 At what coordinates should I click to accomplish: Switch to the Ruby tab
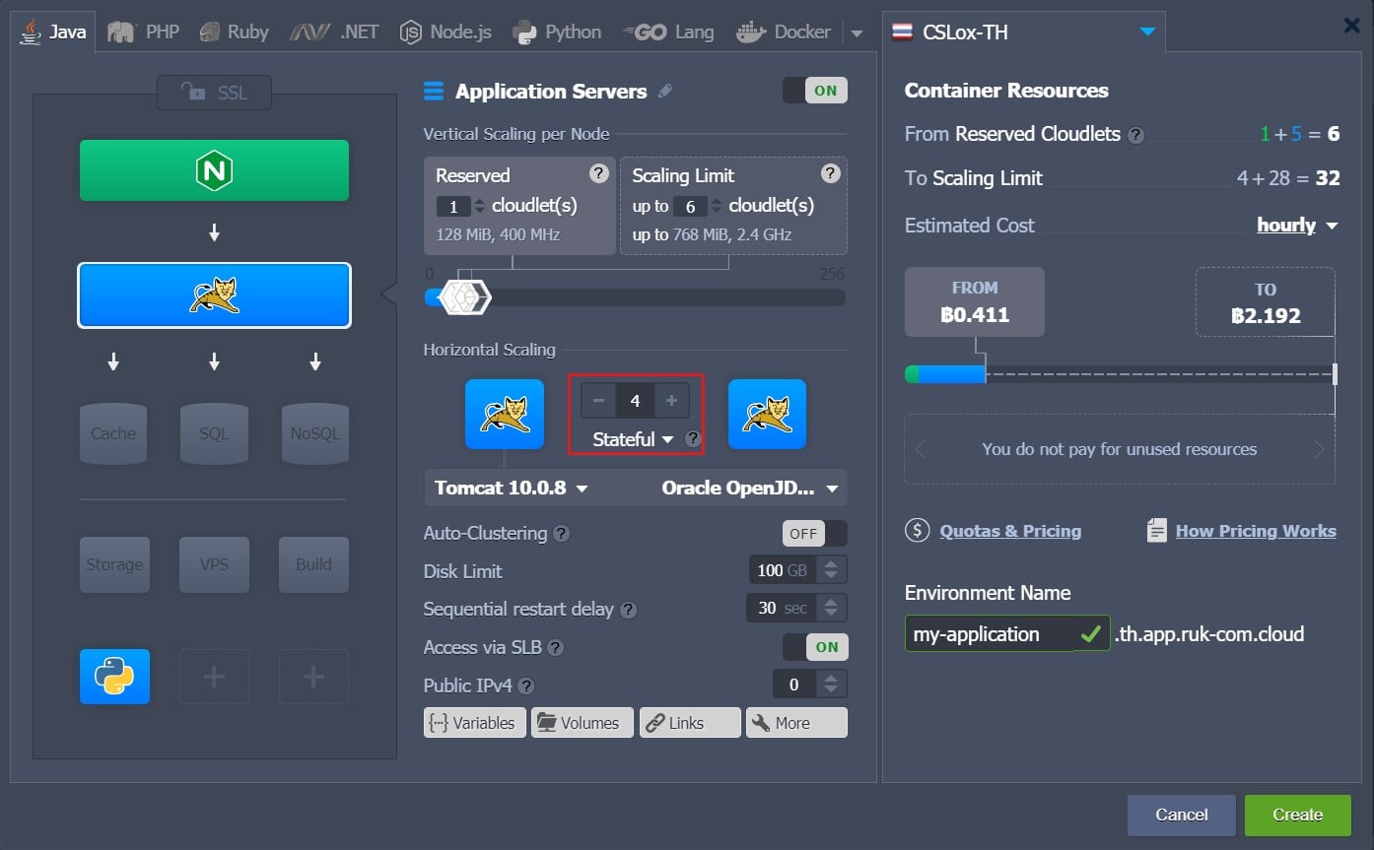pos(235,32)
